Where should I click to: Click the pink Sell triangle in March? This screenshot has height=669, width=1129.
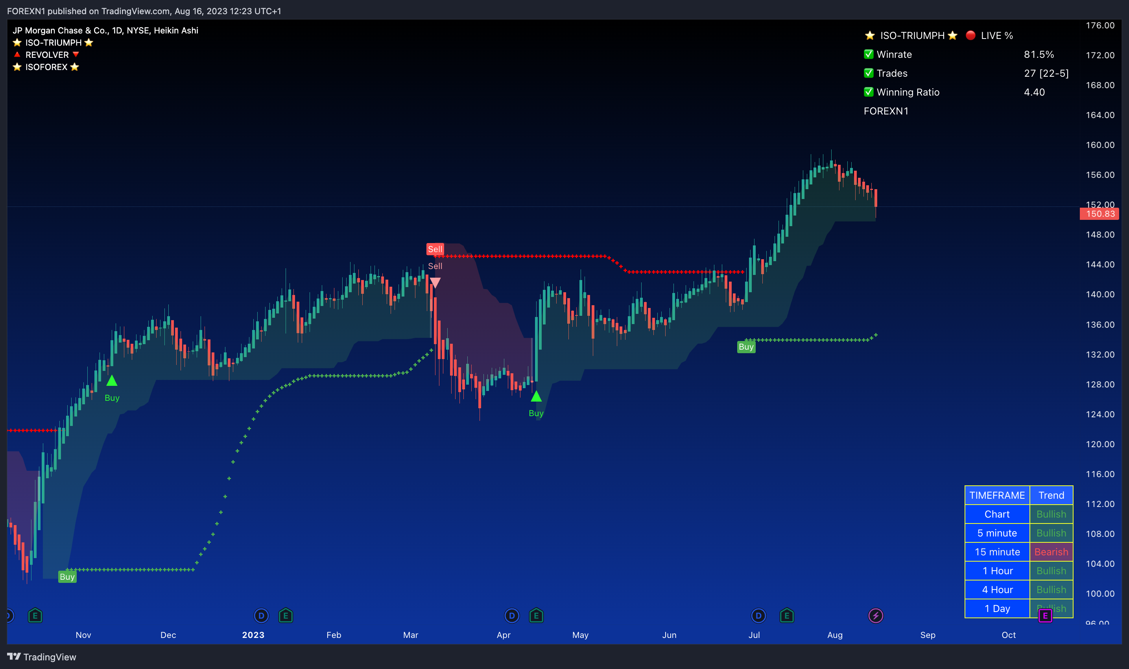[435, 283]
